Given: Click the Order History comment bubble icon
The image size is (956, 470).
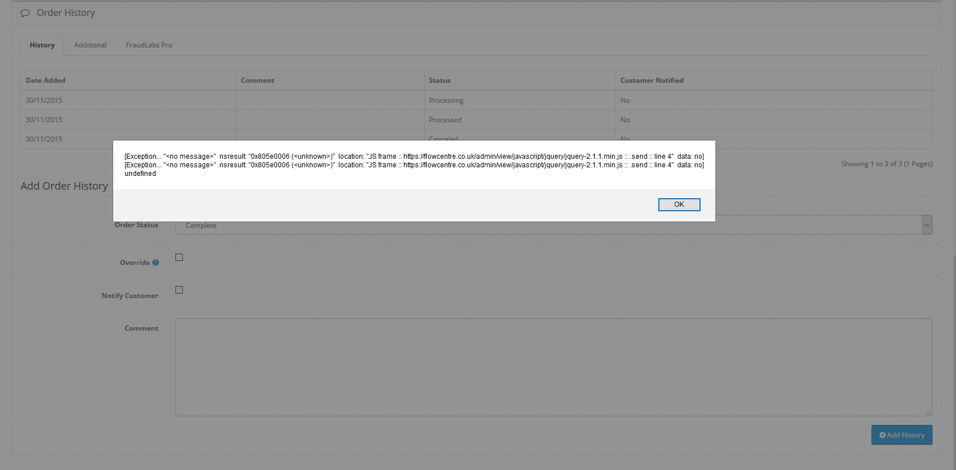Looking at the screenshot, I should [25, 13].
